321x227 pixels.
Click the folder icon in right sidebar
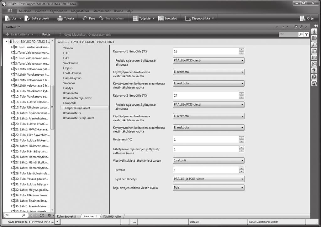314,38
